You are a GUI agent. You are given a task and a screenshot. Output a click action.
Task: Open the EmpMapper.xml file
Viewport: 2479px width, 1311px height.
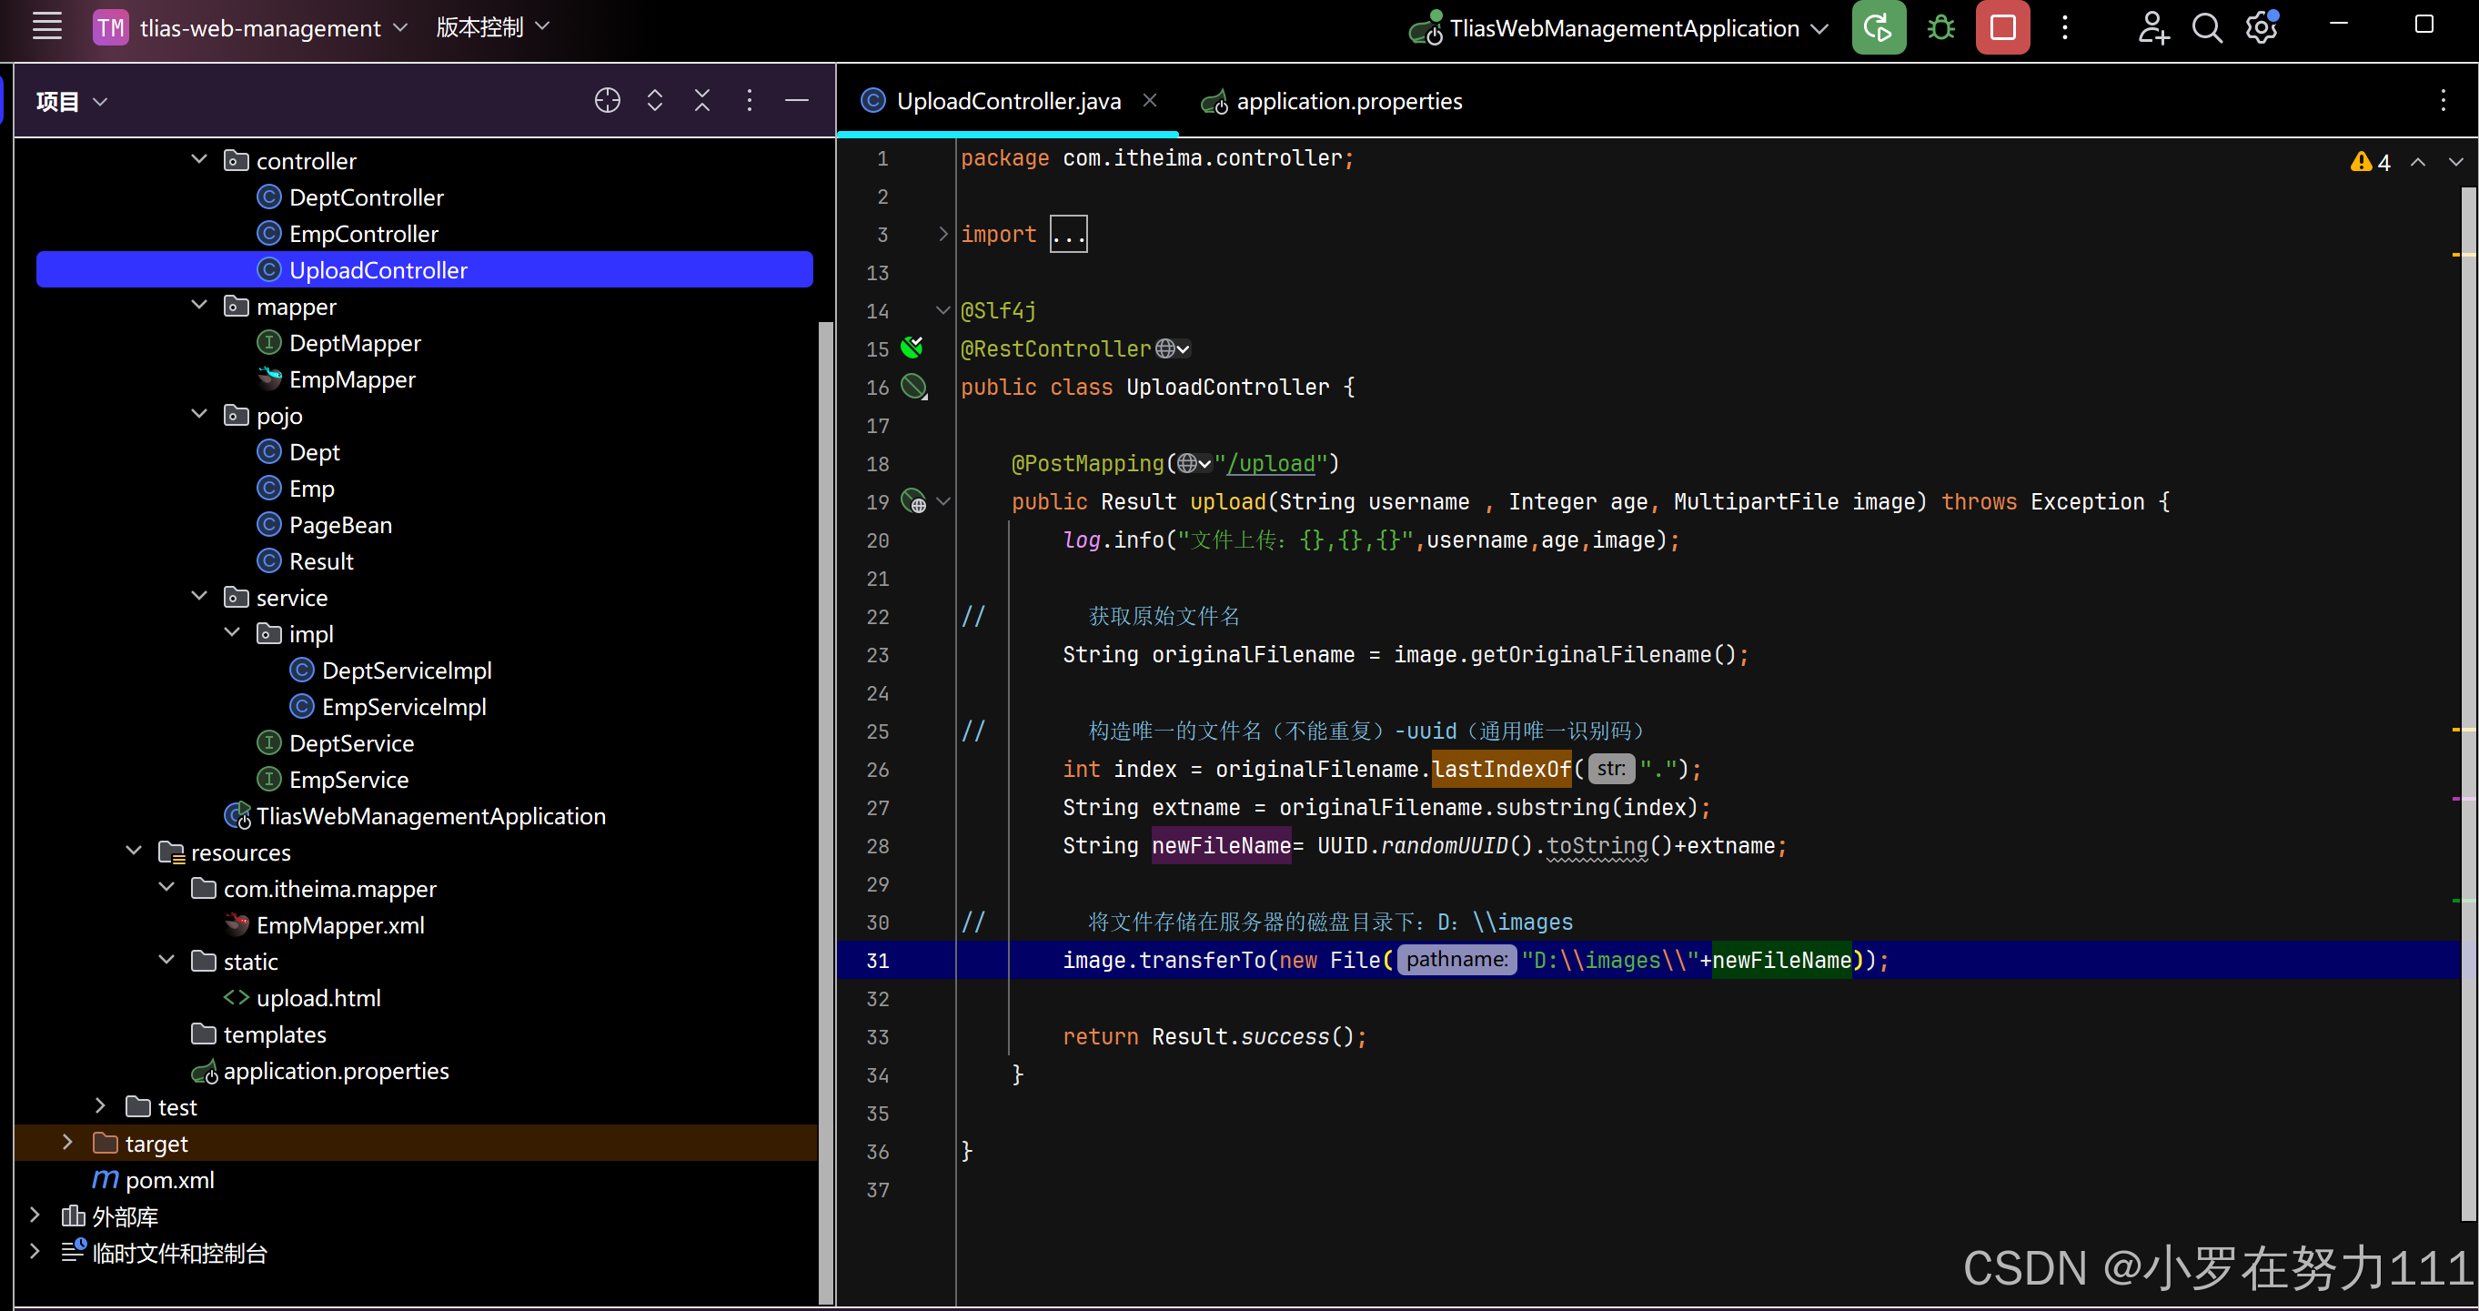(x=339, y=925)
